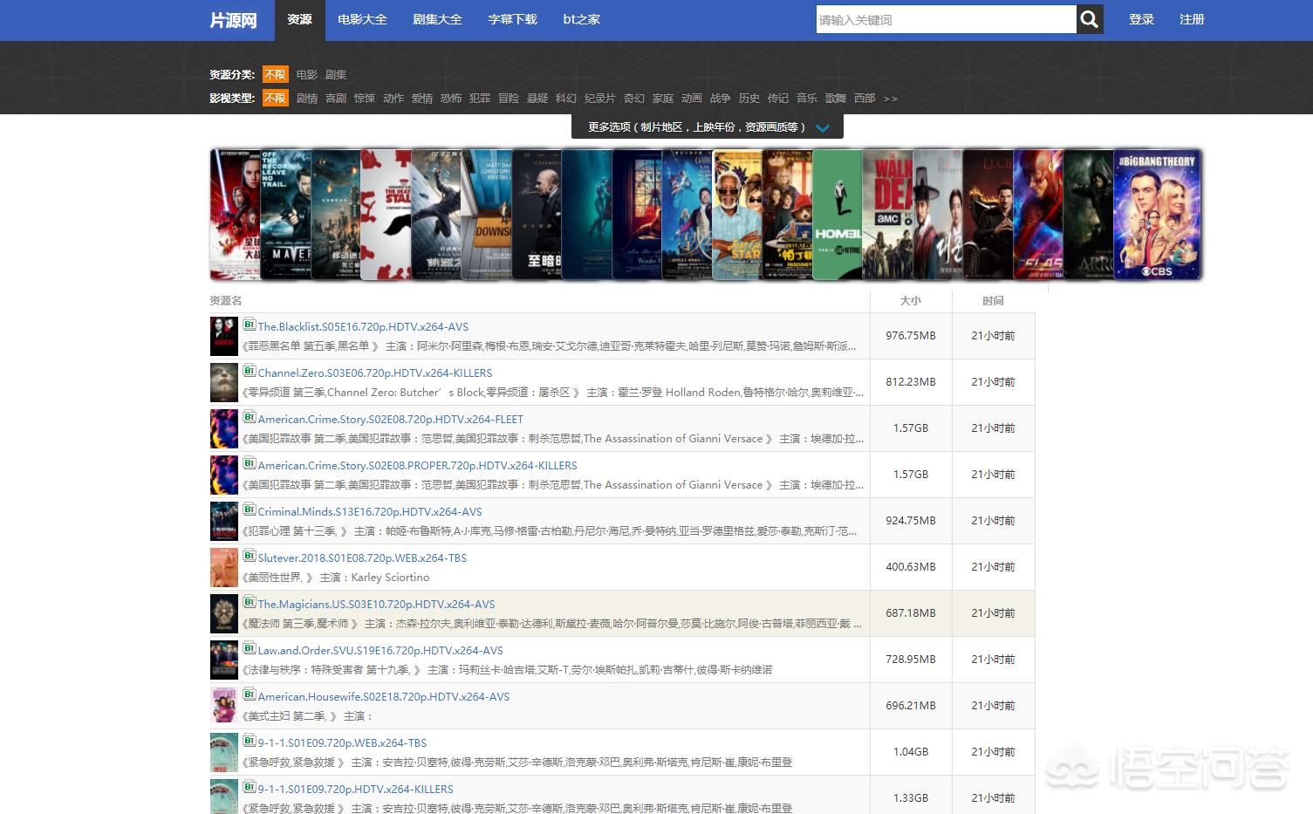Open American.Crime.Story.S02E08.PROPER KILLERS link

coord(417,466)
